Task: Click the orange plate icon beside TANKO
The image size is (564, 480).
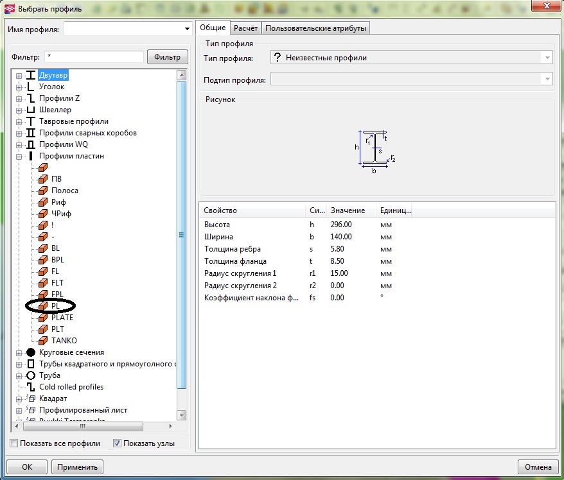Action: [x=43, y=341]
